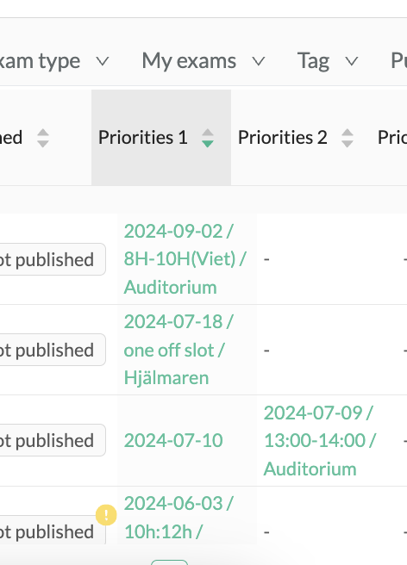Open the 2024-06-03 10h:12h slot link
The image size is (407, 565).
(179, 518)
